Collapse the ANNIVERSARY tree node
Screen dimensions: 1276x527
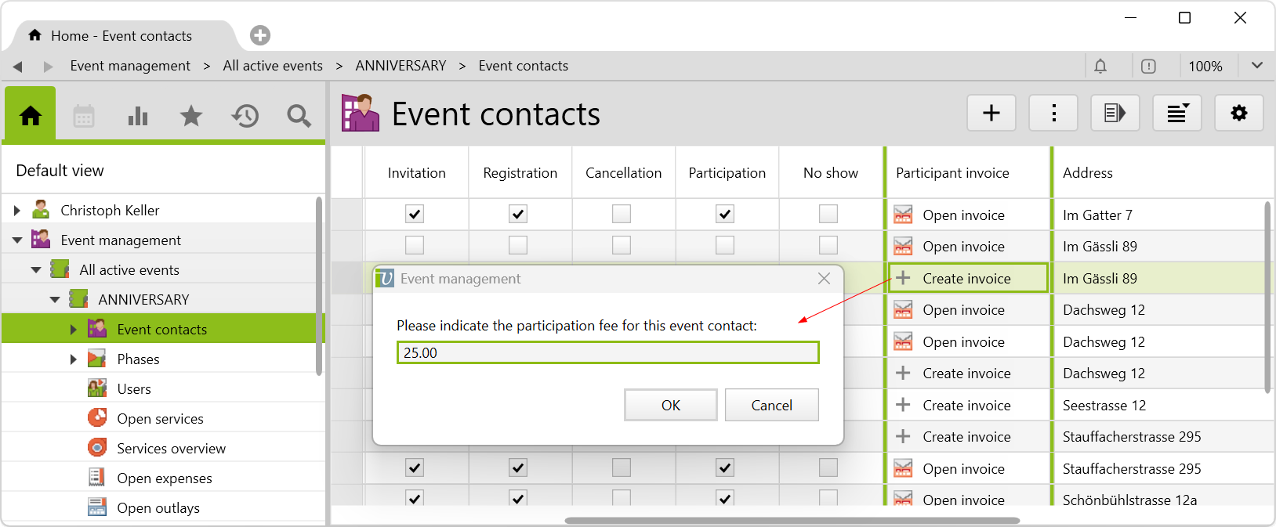pos(55,300)
